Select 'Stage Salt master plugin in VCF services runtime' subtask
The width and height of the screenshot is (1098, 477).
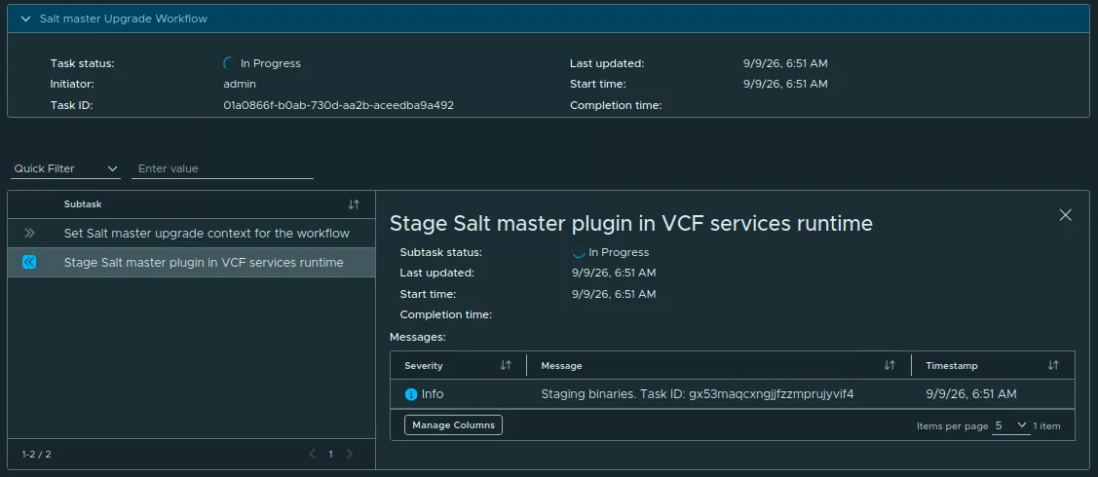point(204,262)
